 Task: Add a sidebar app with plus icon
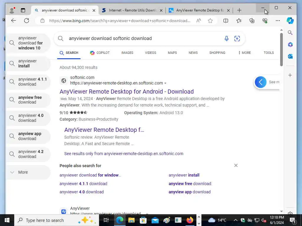click(x=290, y=75)
